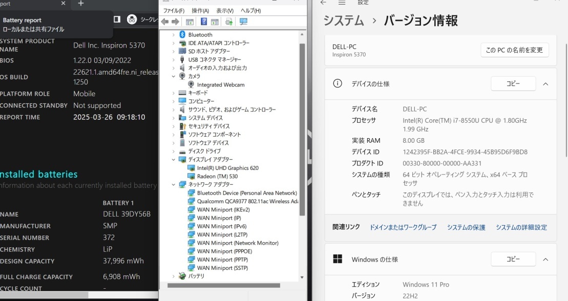568x301 pixels.
Task: Select WAN Miniport (L2TP)
Action: [x=222, y=235]
